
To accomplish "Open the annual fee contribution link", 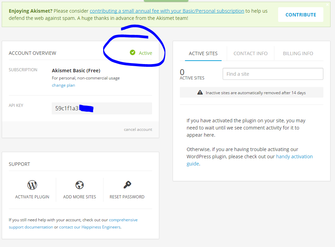I will point(167,11).
